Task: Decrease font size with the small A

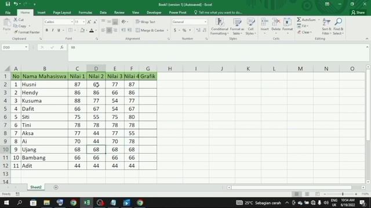Action: pos(95,22)
